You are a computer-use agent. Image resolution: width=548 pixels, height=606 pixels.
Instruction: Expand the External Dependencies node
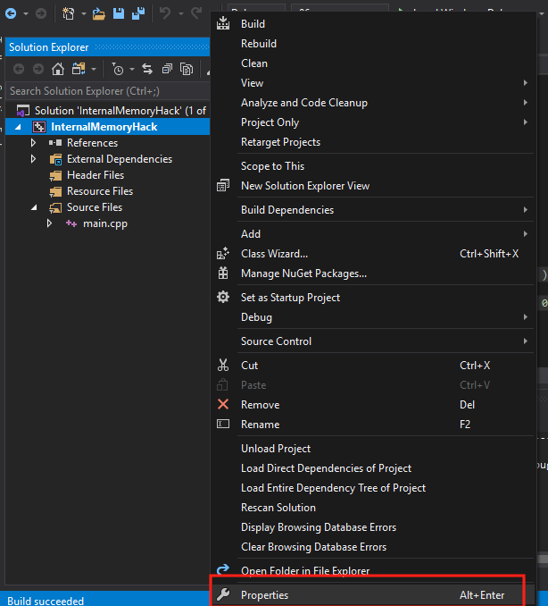[x=34, y=159]
